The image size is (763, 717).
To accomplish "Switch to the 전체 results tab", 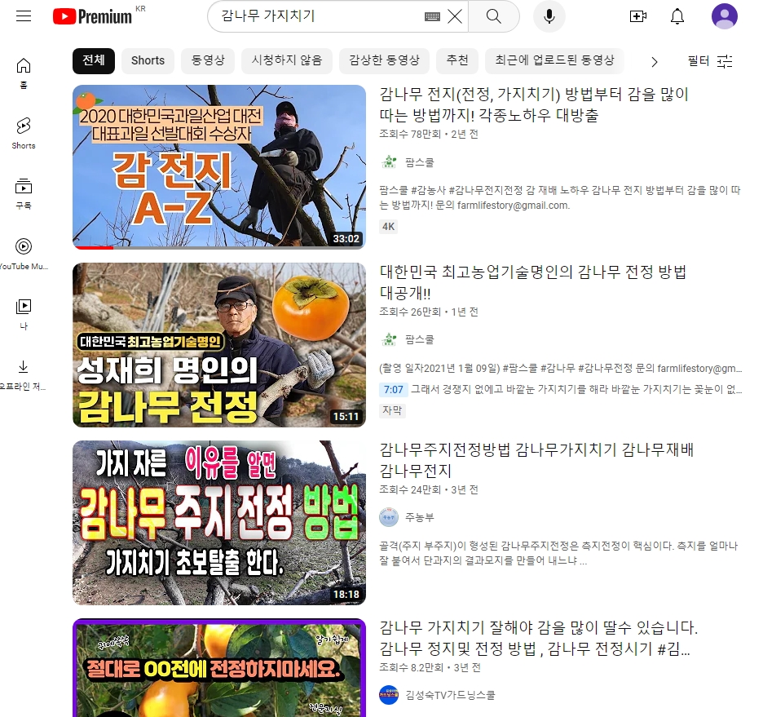I will click(93, 60).
